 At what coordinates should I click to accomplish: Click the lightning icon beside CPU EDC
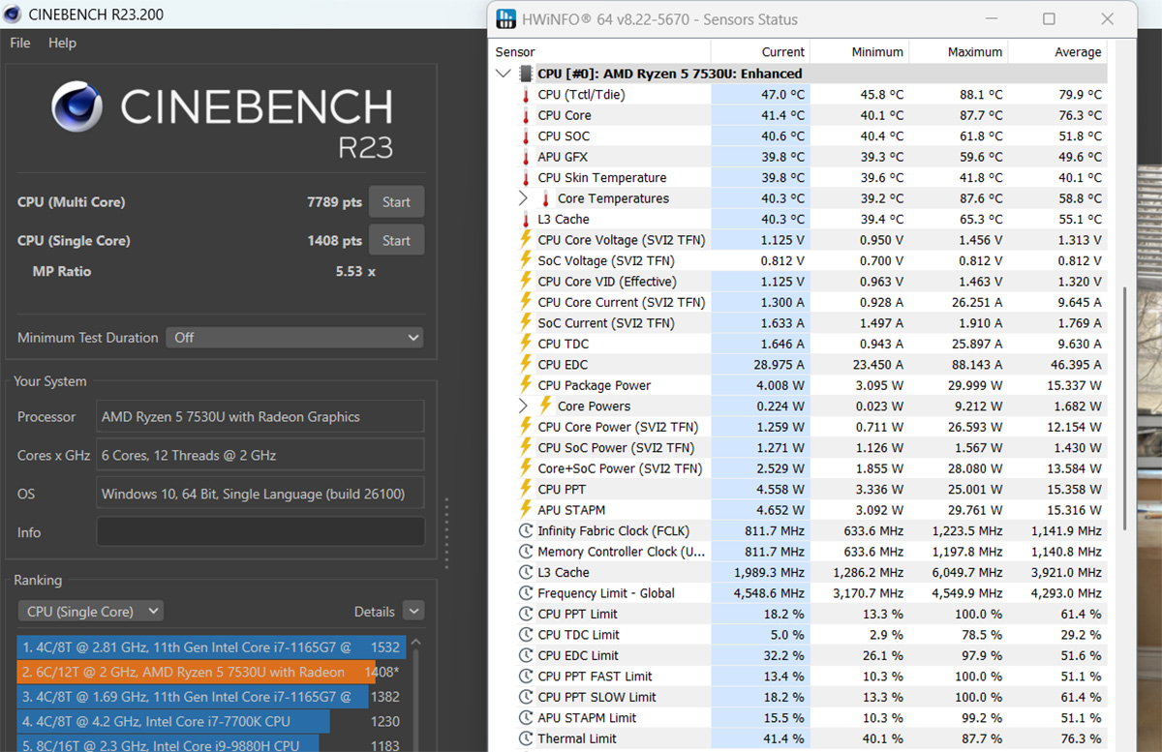[526, 365]
